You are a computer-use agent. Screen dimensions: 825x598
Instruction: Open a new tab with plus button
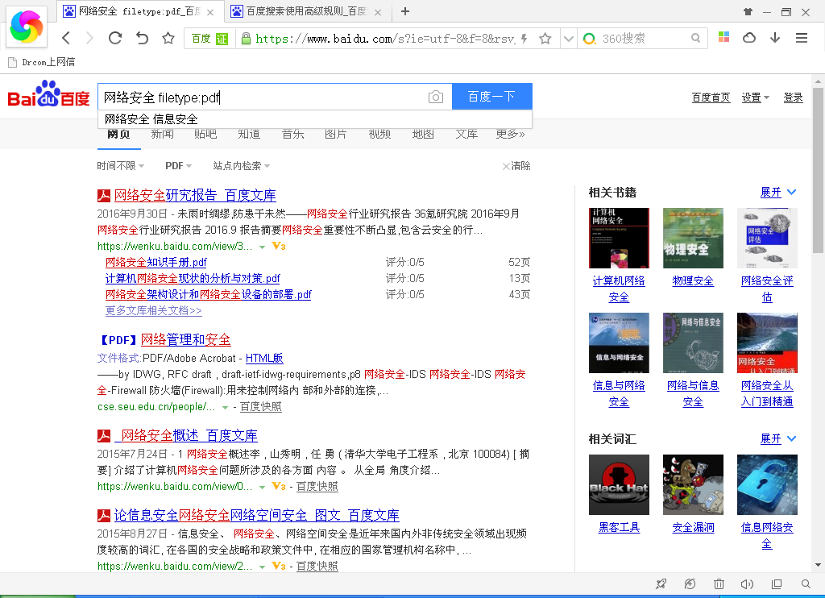(x=405, y=11)
